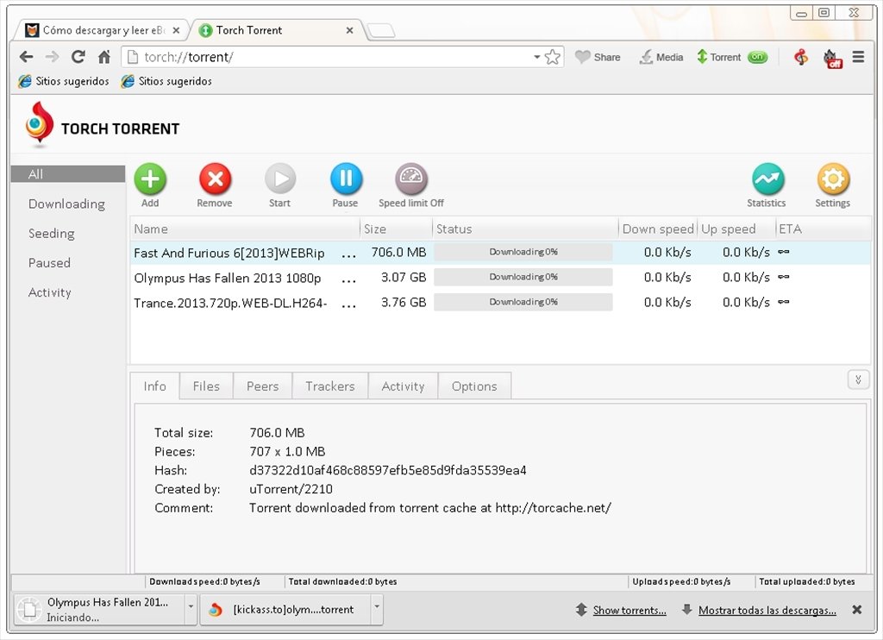
Task: Click the Home icon in the toolbar
Action: coord(104,57)
